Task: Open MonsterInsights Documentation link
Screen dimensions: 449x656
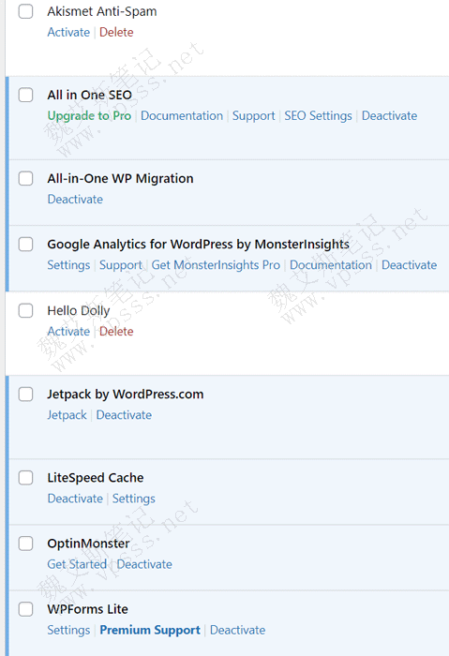Action: click(x=331, y=265)
